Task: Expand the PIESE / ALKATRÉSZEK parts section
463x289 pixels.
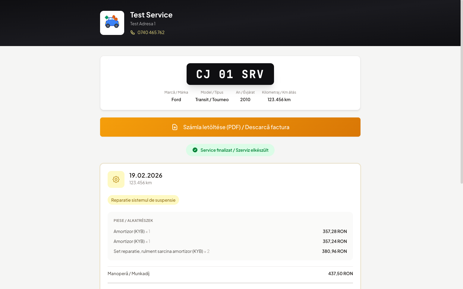Action: point(134,220)
